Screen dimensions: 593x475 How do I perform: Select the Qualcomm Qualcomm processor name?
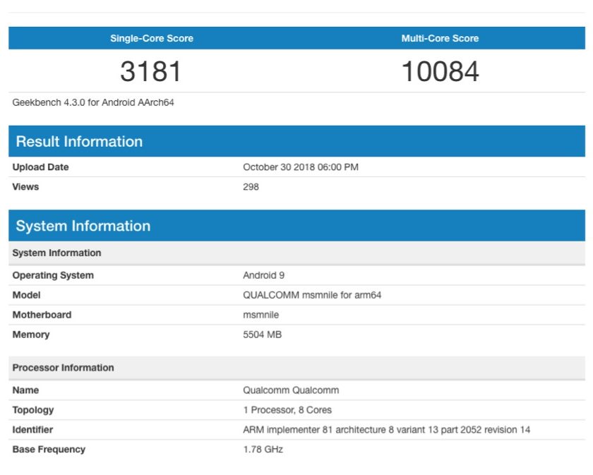[x=291, y=390]
